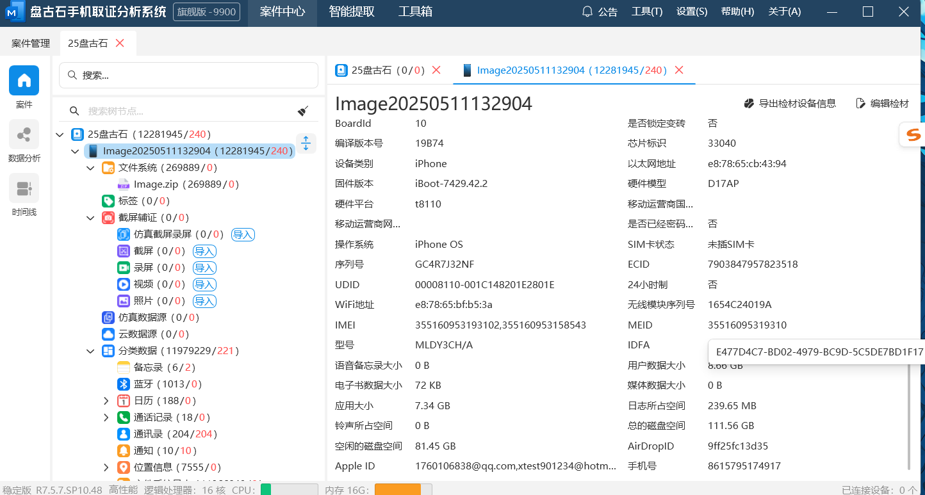
Task: Click 导入 next to 仿真截屏录屏
Action: coord(243,234)
